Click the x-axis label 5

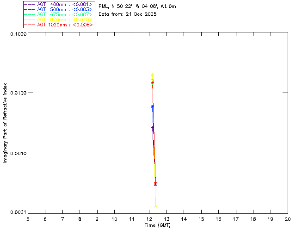[x=28, y=219]
